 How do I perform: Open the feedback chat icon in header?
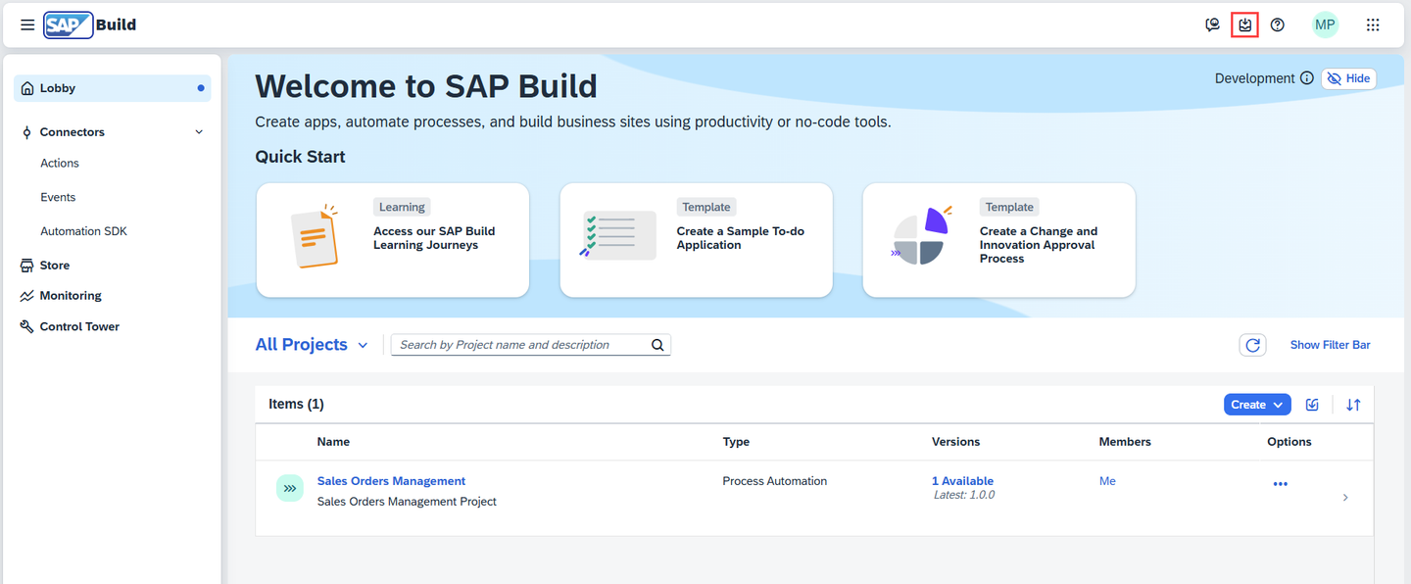[1212, 24]
